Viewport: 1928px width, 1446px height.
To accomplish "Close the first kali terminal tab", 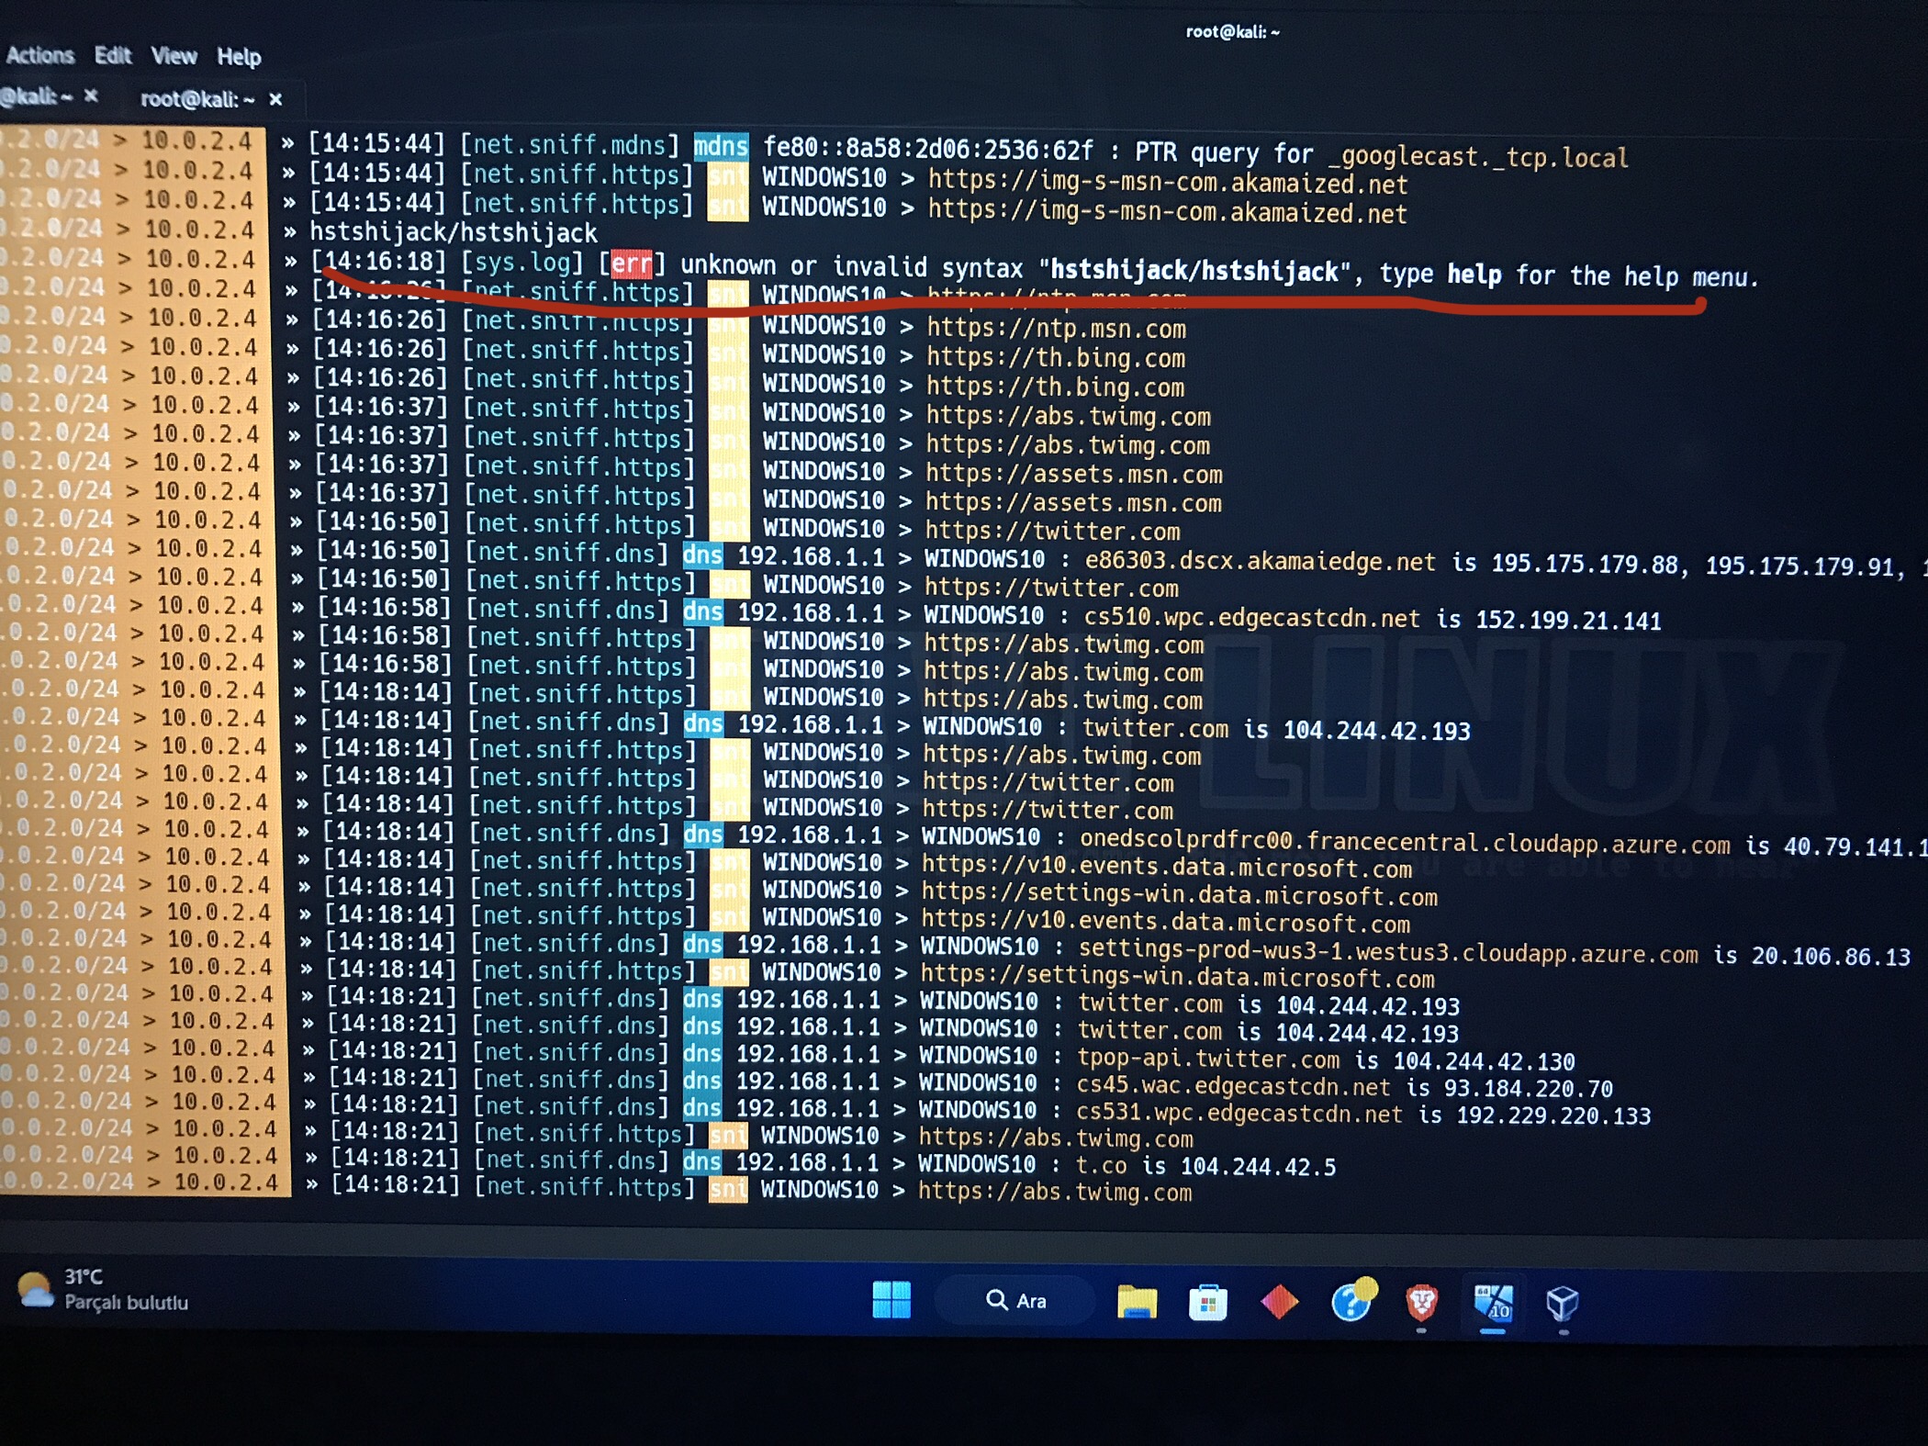I will click(90, 95).
